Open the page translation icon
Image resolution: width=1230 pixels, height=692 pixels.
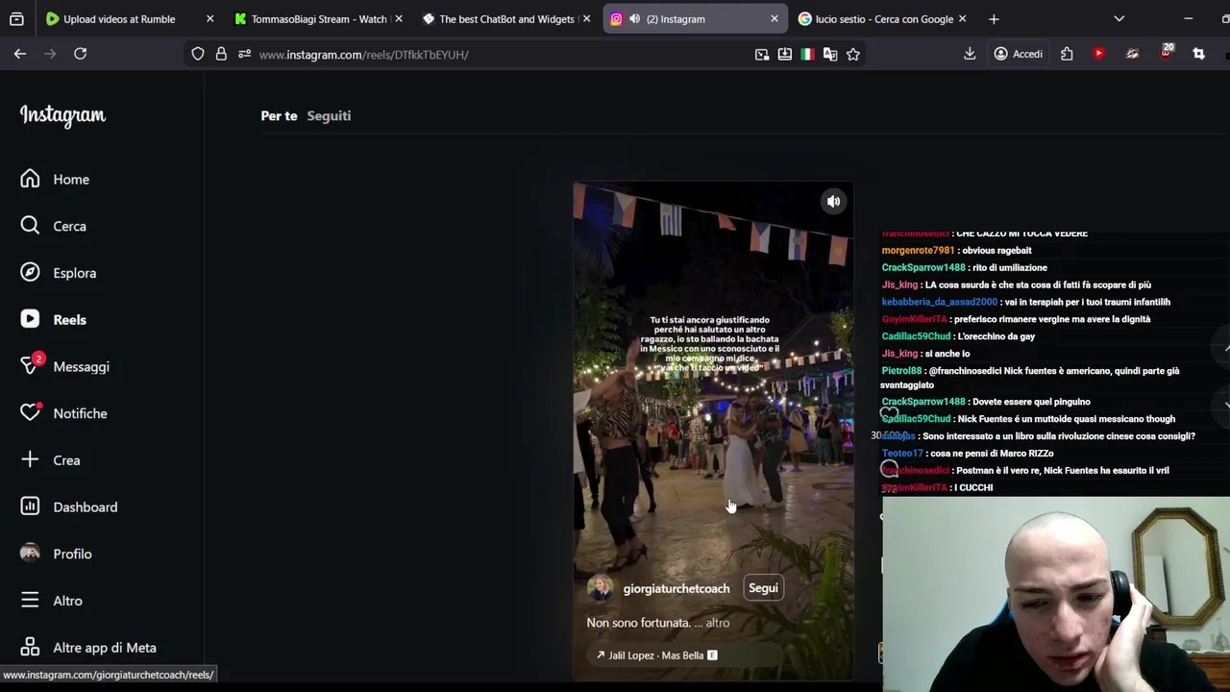pos(830,55)
